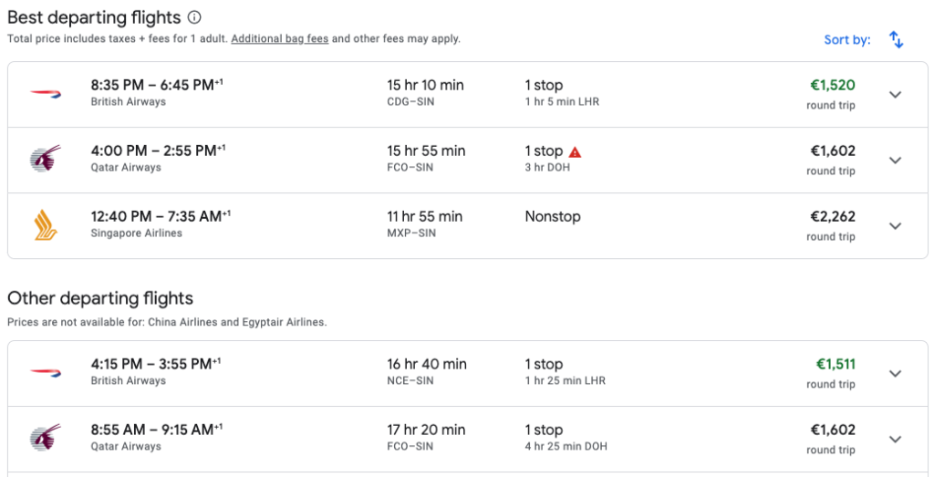Select the €2,262 round trip price
The image size is (934, 477).
832,225
